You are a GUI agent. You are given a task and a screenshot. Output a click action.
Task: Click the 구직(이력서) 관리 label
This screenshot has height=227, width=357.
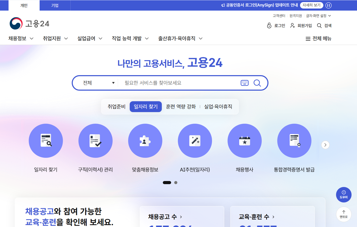(96, 170)
